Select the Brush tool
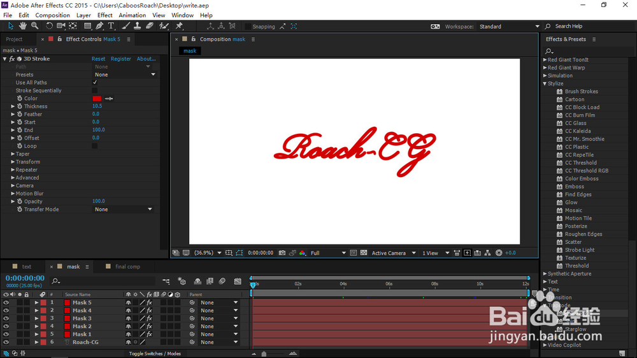 click(x=126, y=26)
